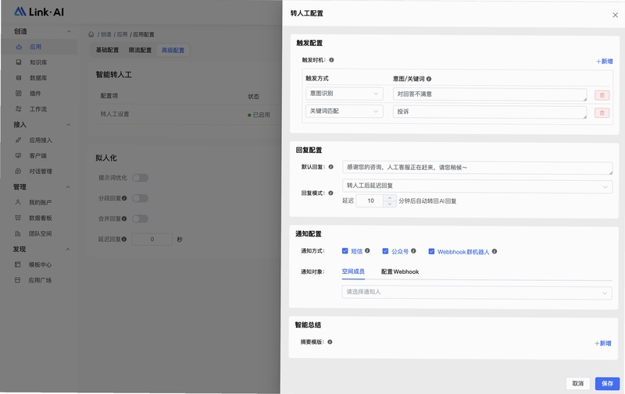Viewport: 625px width, 394px height.
Task: Show info tooltip for Webhook群机器人
Action: (495, 251)
